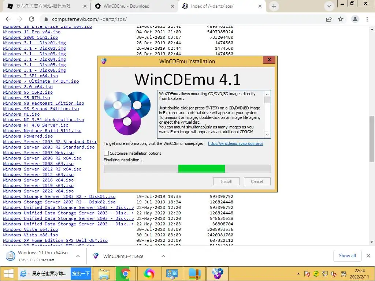Enable Customize installation options checkbox
The height and width of the screenshot is (281, 375).
pyautogui.click(x=107, y=153)
